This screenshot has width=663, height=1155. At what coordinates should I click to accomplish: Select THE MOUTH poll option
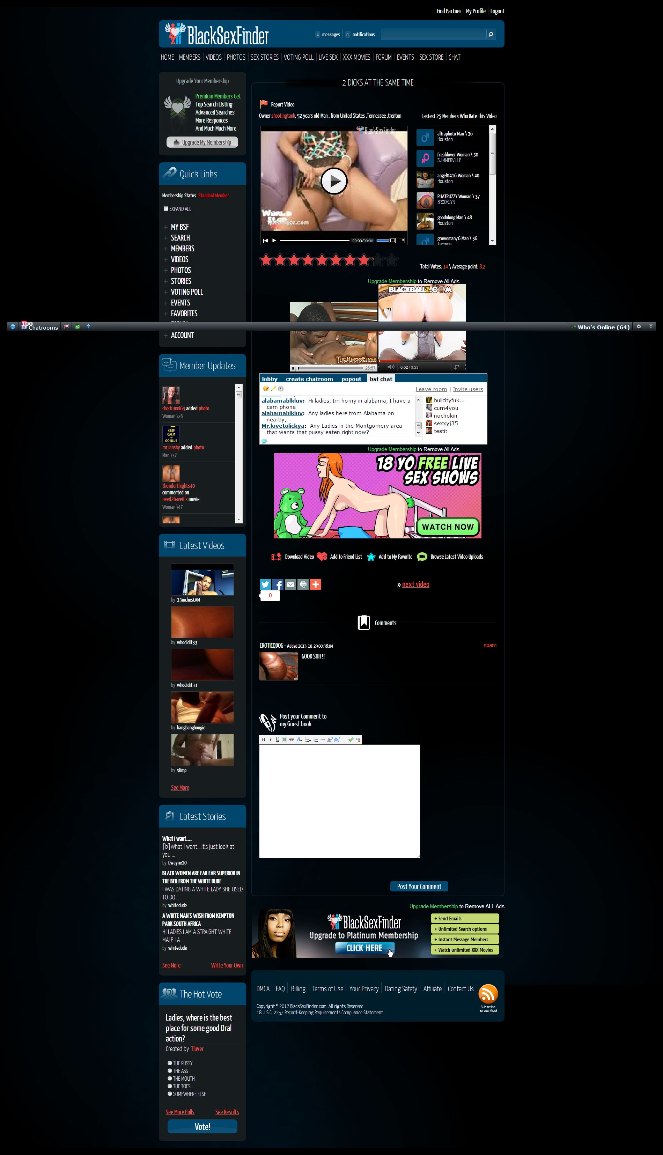[x=170, y=1078]
